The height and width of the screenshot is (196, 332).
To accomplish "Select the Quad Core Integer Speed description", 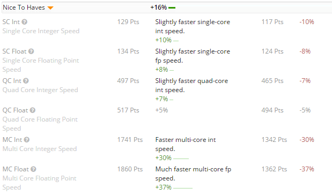I will click(x=40, y=90).
